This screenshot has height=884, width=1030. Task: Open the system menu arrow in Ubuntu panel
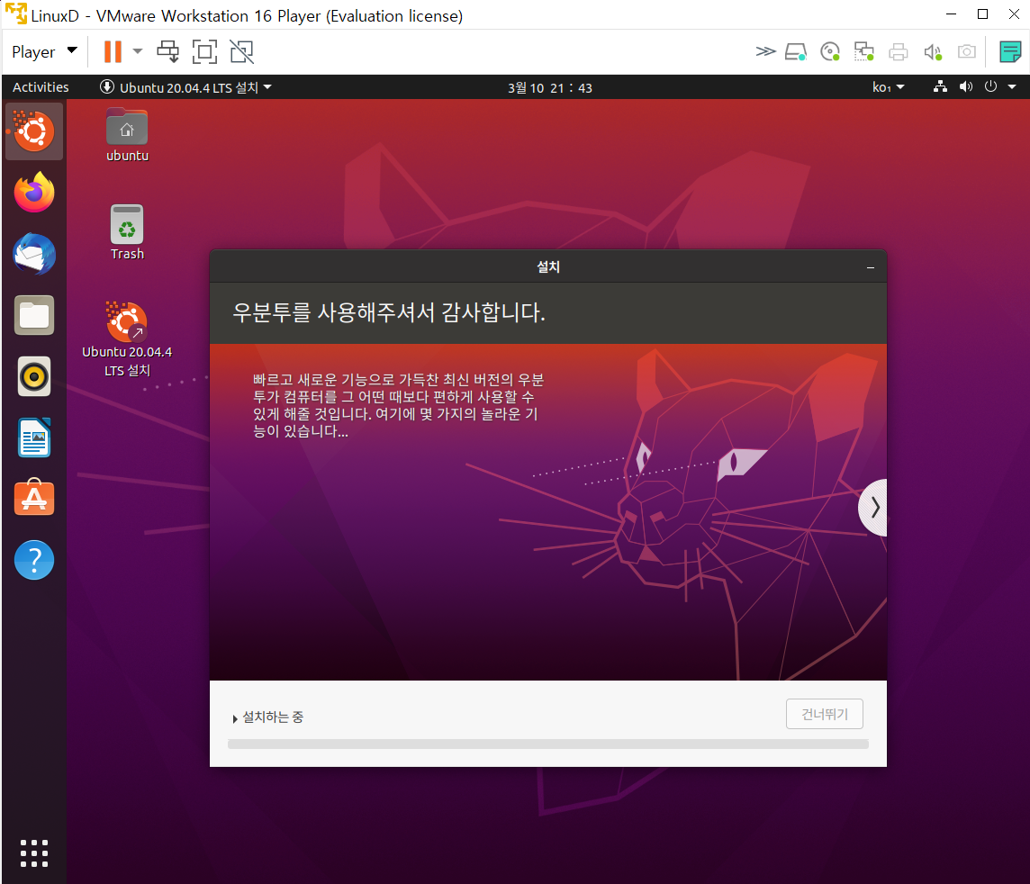(1012, 87)
